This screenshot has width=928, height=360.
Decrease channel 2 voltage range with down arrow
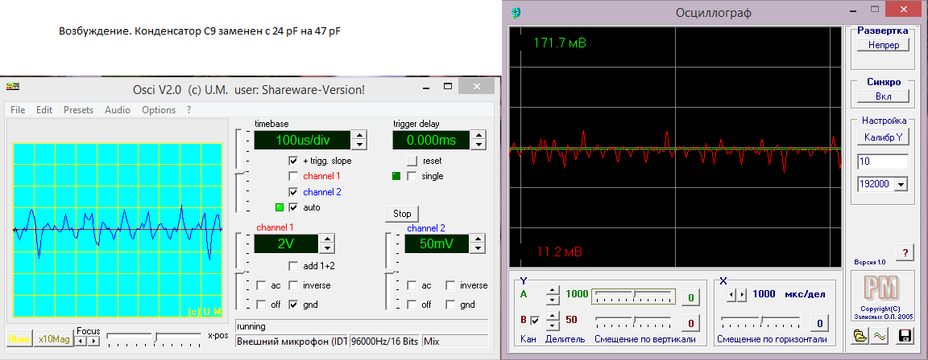476,248
